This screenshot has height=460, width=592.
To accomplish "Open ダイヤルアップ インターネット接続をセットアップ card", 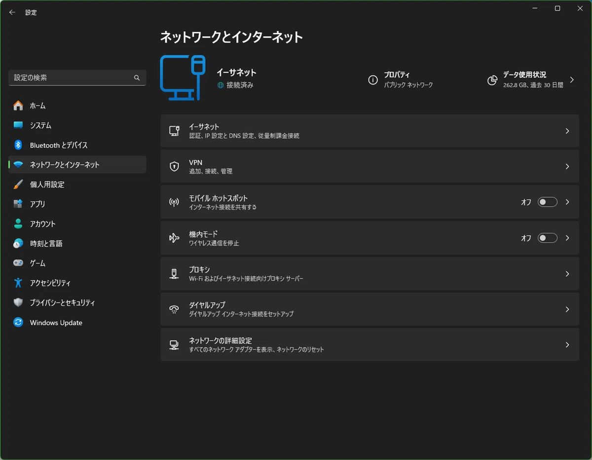I will [x=370, y=309].
